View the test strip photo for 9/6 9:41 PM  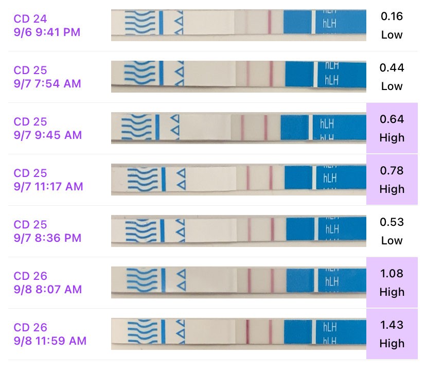click(x=238, y=25)
